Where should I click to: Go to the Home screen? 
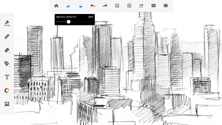[x=56, y=6]
